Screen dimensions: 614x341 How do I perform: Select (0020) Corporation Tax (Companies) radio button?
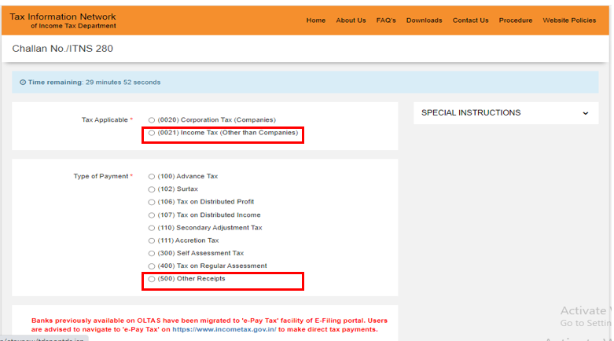click(152, 120)
